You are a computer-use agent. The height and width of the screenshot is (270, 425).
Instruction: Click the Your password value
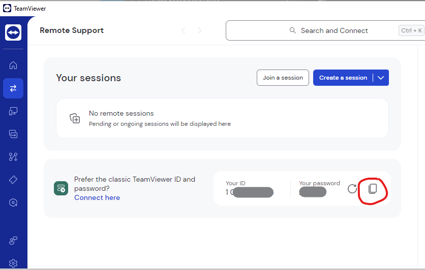pos(313,192)
